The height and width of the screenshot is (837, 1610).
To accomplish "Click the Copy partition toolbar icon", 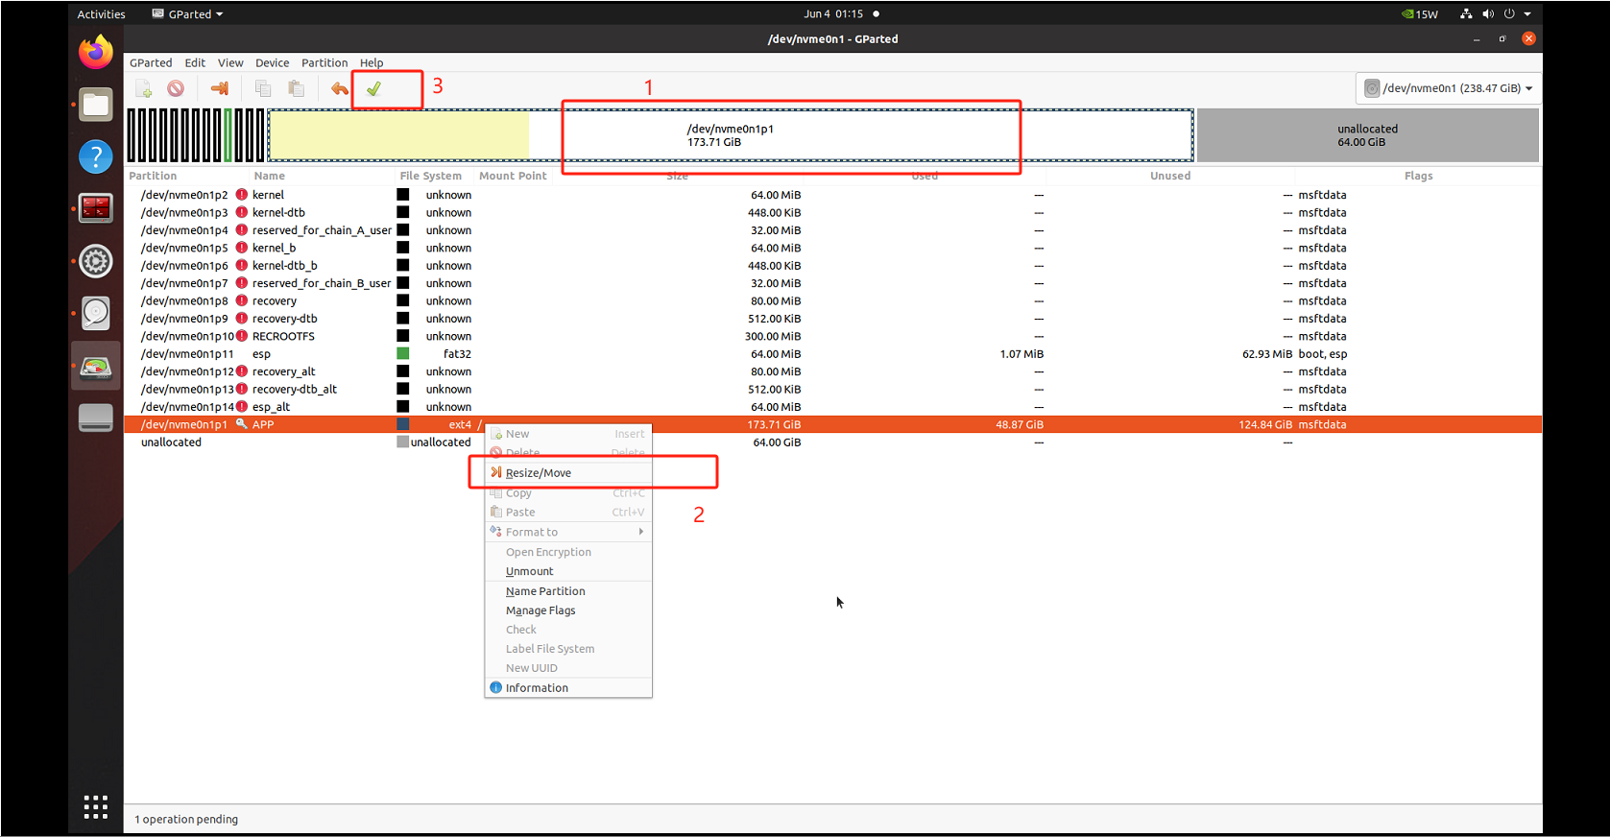I will 263,88.
